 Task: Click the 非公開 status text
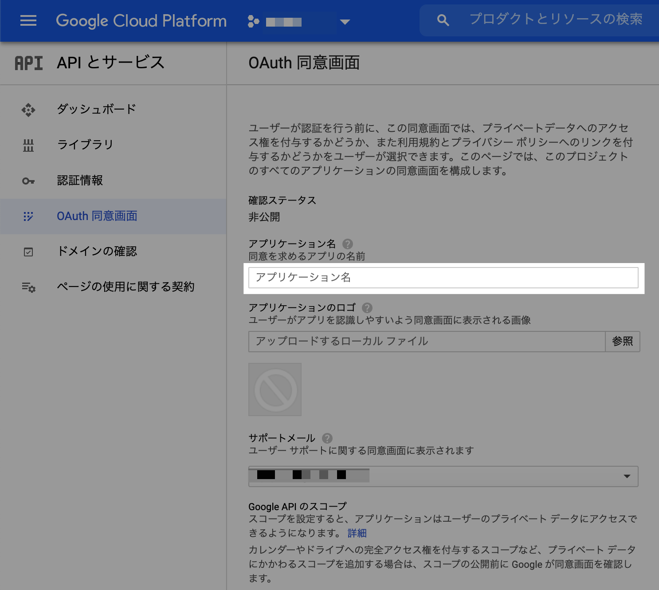click(264, 217)
